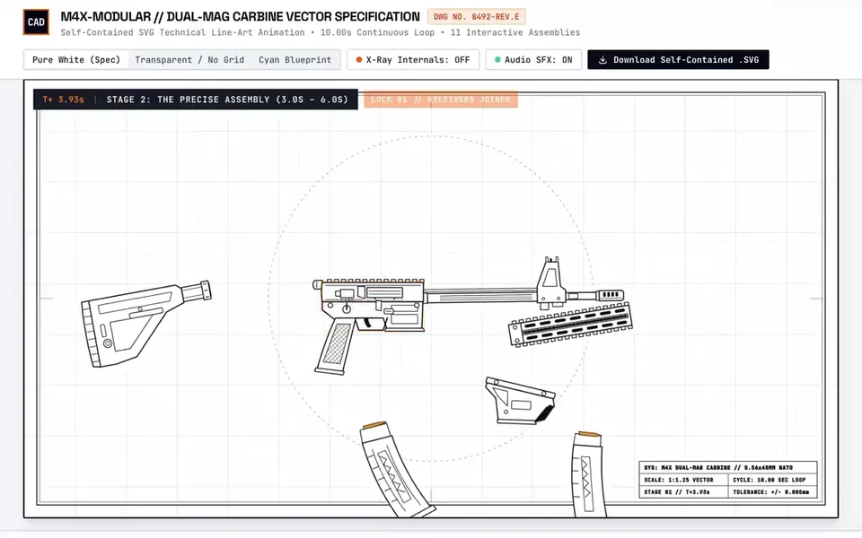
Task: Select the long barrel tube
Action: pyautogui.click(x=480, y=297)
